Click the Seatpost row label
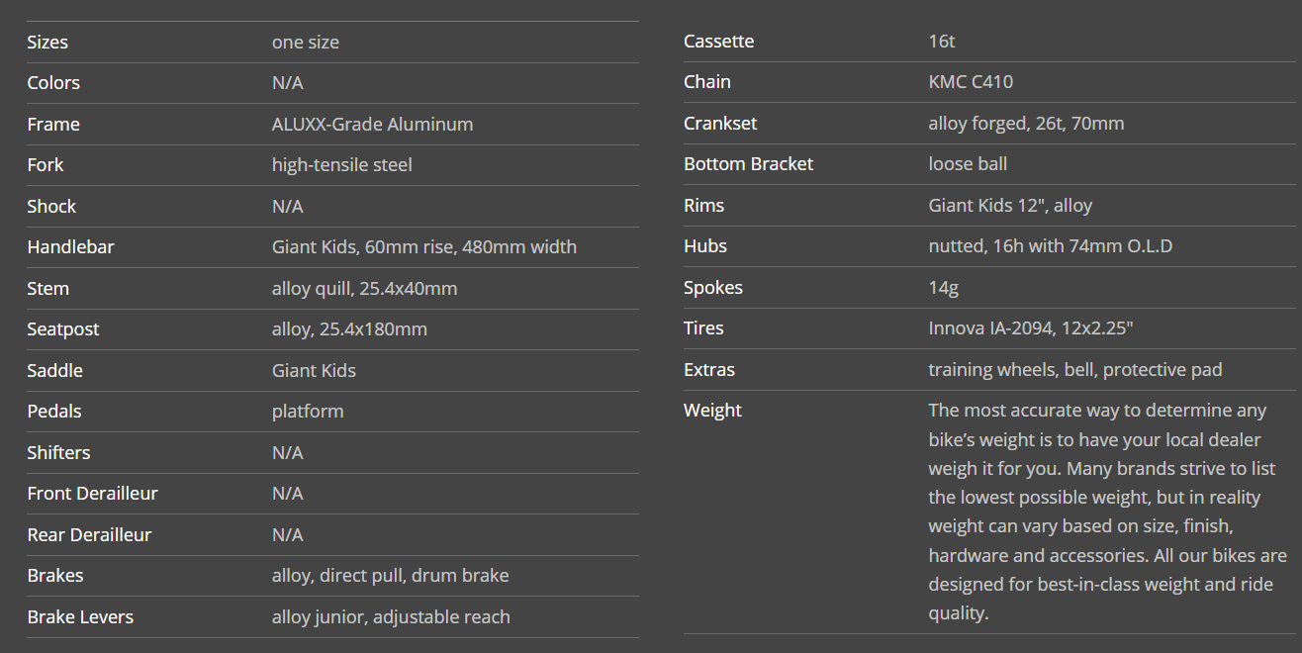Screen dimensions: 1302x653 (x=63, y=329)
